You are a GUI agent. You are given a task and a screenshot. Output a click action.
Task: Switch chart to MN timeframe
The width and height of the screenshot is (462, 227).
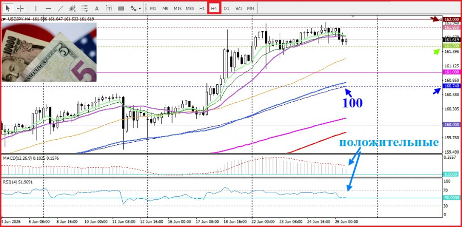(251, 9)
